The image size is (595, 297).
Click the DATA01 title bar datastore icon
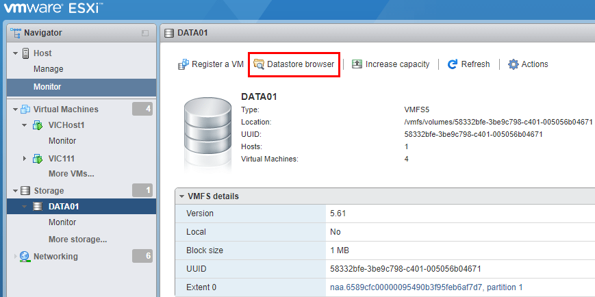pos(169,33)
